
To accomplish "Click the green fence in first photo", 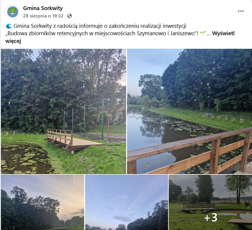I will (x=95, y=120).
